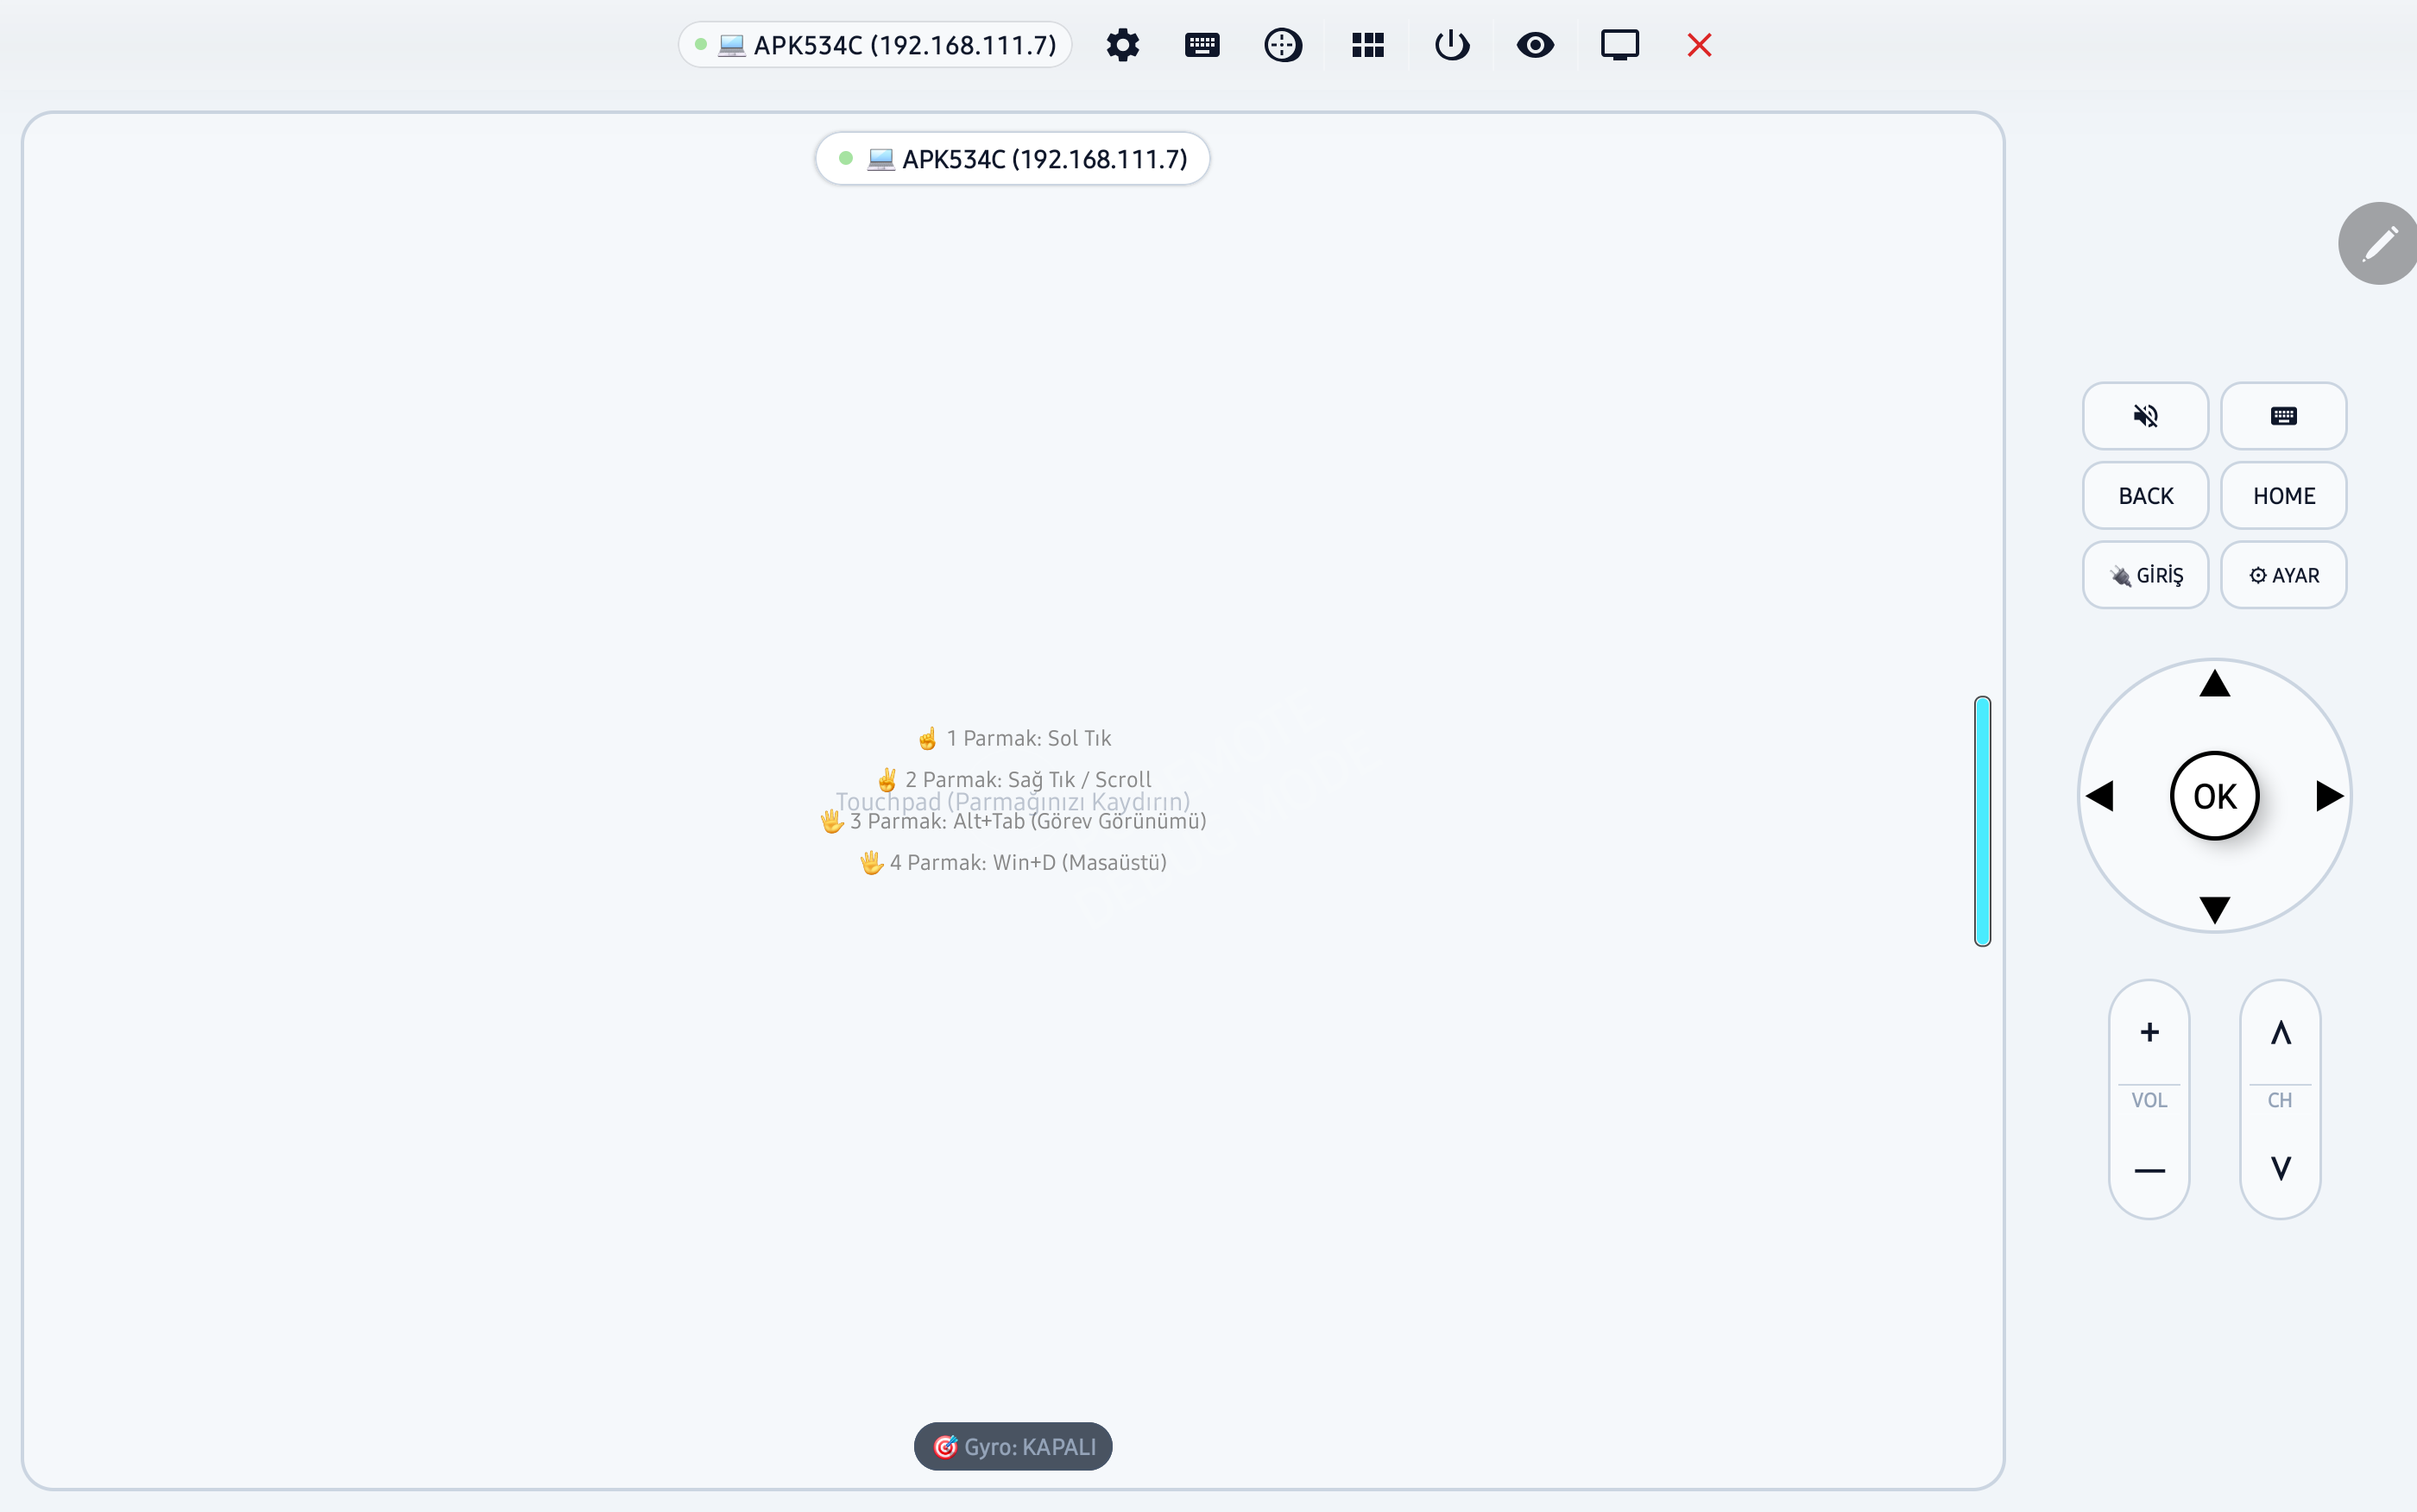Toggle the eye visibility icon
The width and height of the screenshot is (2417, 1512).
click(1535, 45)
